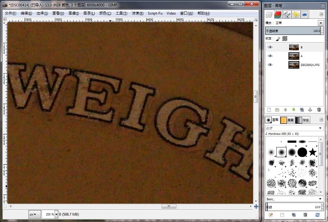Delete layer with the trash icon
The width and height of the screenshot is (328, 222).
point(319,110)
